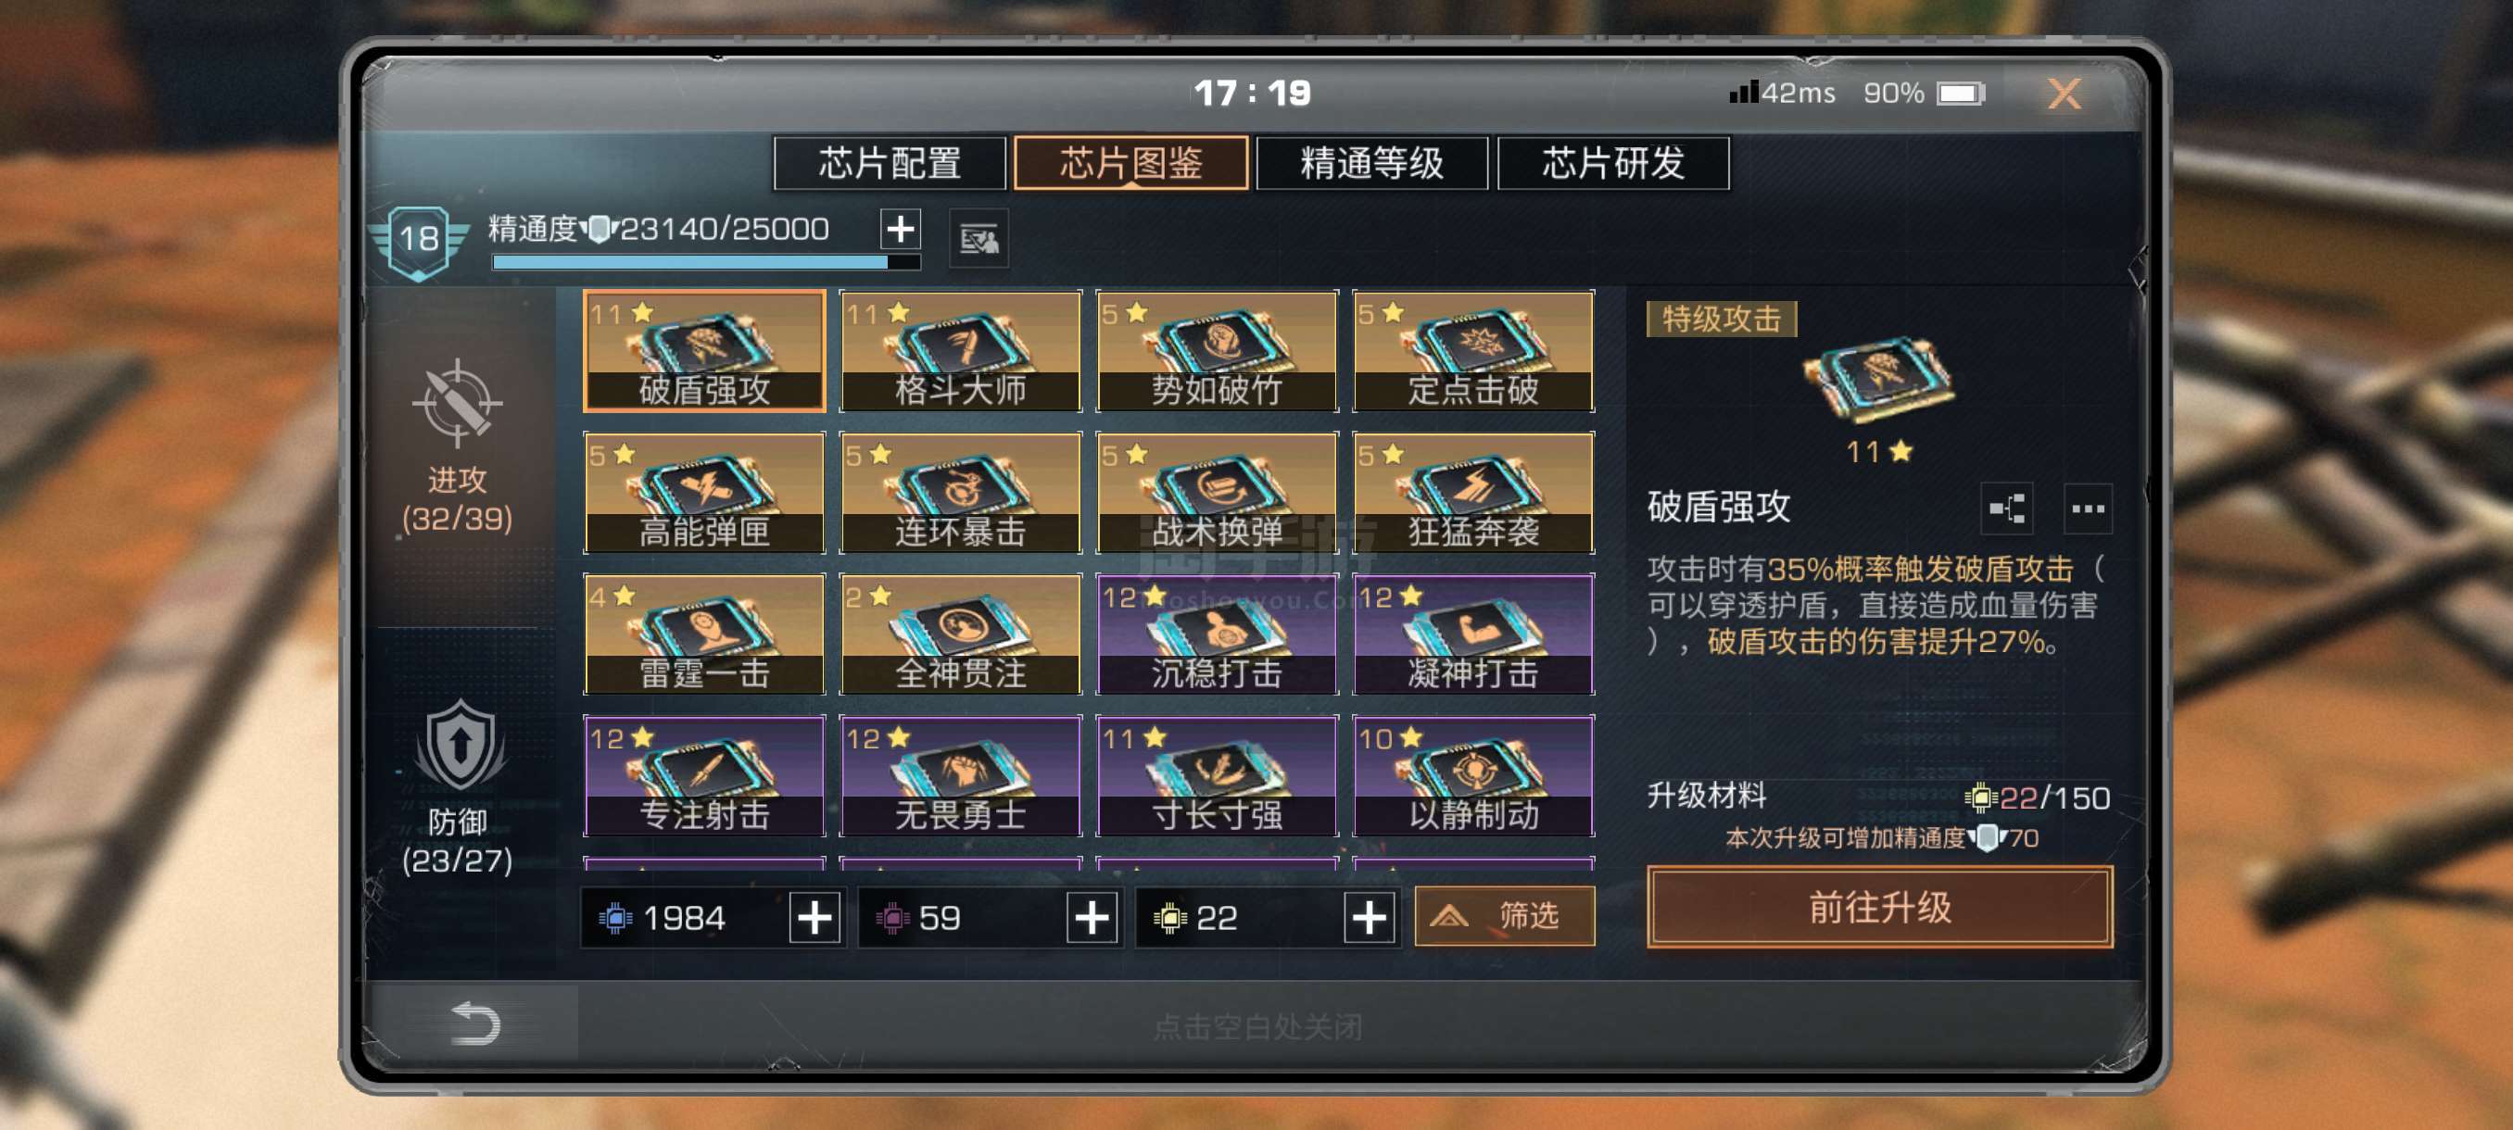Select the 以静制动 chip card
This screenshot has height=1130, width=2513.
(1473, 775)
